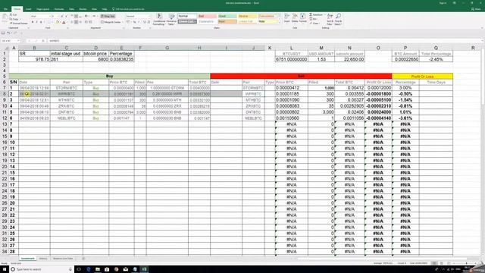Screen dimensions: 485x273
Task: Click the zoom slider in status bar
Action: click(x=466, y=263)
